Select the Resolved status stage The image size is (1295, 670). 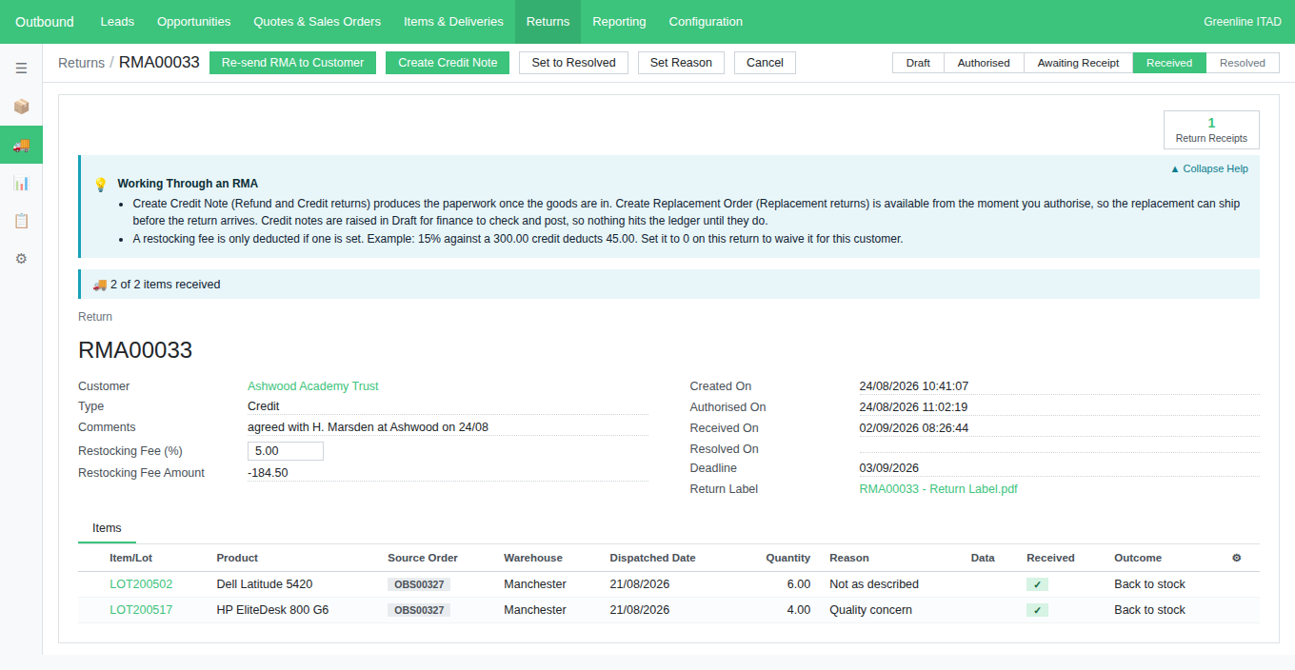[1243, 63]
